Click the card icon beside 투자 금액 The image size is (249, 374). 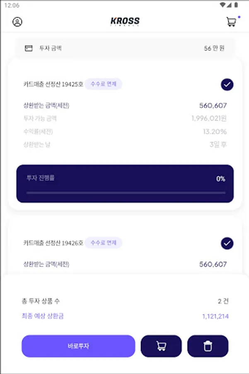coord(29,48)
